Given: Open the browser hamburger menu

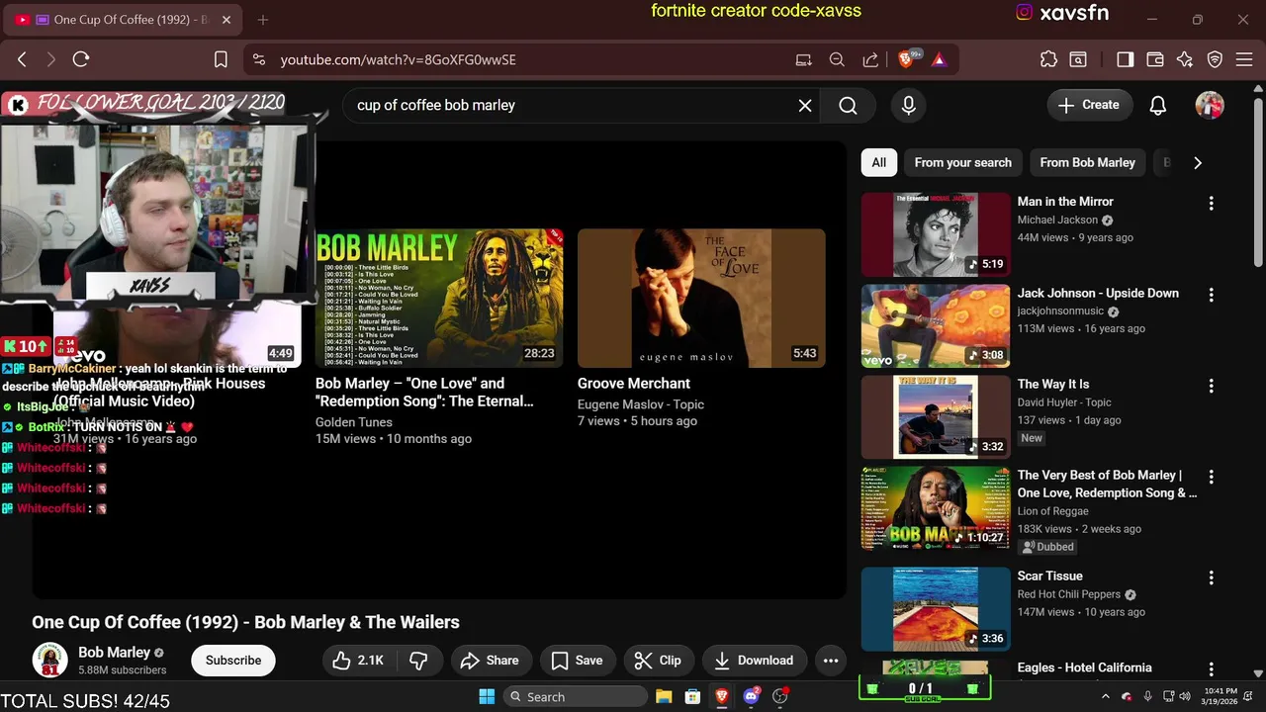Looking at the screenshot, I should [1244, 59].
